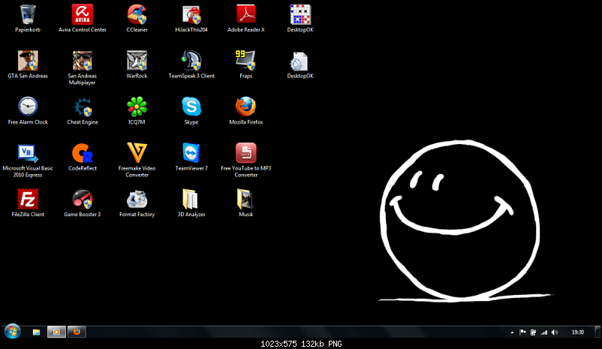
Task: Select the San Andreas Multiplayer icon
Action: click(82, 61)
